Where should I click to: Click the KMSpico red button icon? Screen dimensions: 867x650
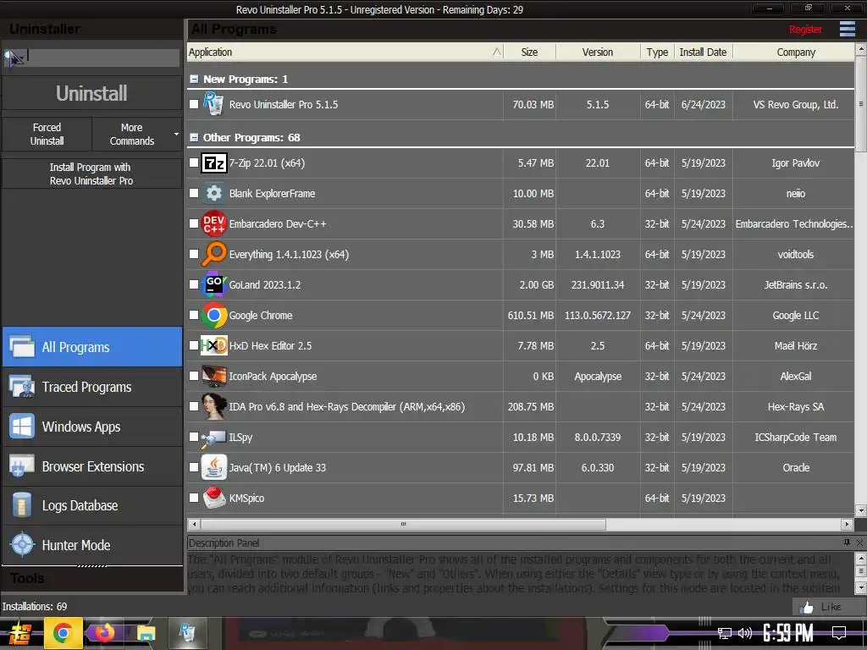[214, 498]
